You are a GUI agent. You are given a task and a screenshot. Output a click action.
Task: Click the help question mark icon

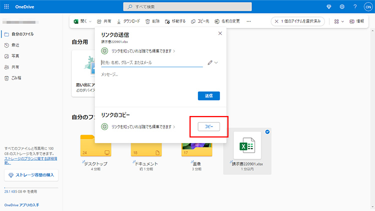pos(355,7)
